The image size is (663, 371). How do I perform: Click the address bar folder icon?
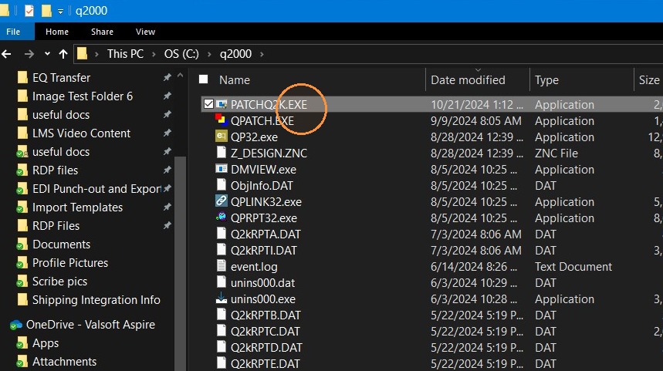point(82,54)
